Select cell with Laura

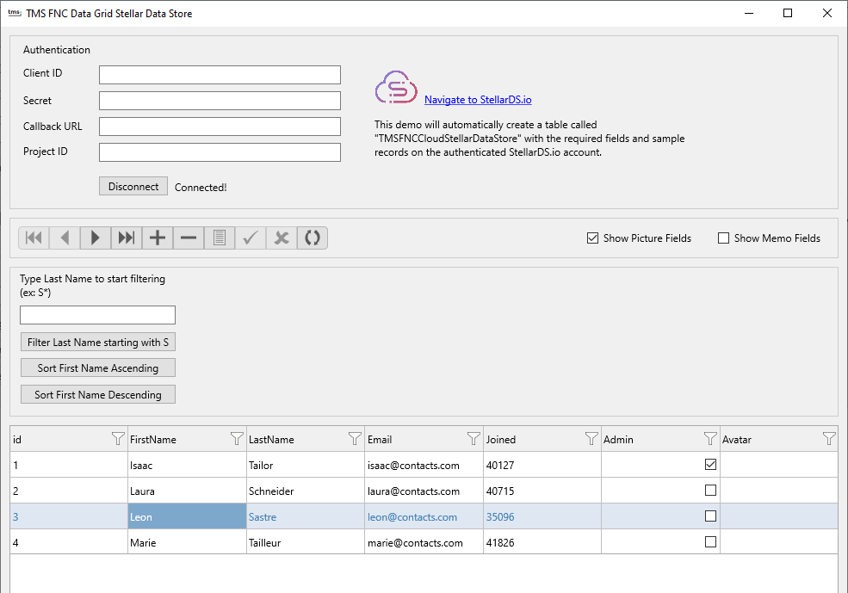point(187,491)
